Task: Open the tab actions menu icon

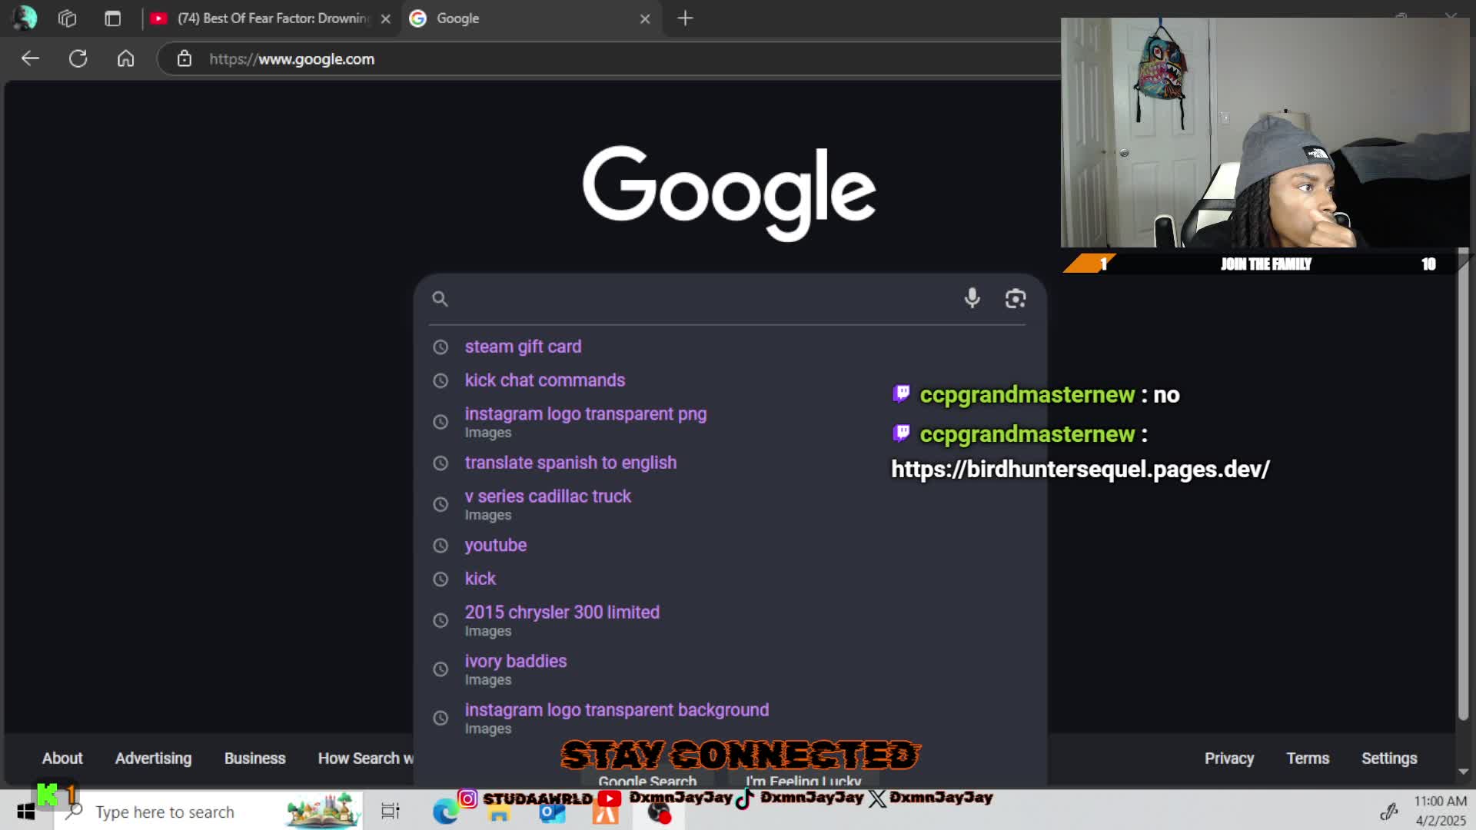Action: click(x=113, y=18)
